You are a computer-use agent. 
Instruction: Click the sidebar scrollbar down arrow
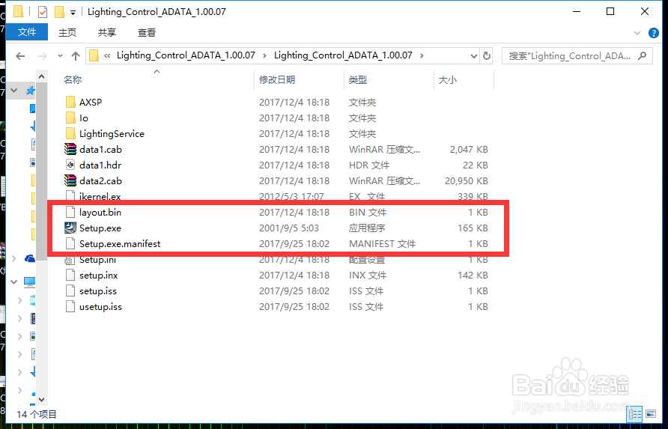41,400
